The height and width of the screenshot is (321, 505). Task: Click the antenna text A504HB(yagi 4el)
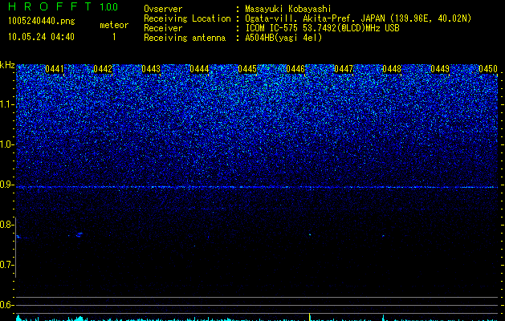pos(283,38)
